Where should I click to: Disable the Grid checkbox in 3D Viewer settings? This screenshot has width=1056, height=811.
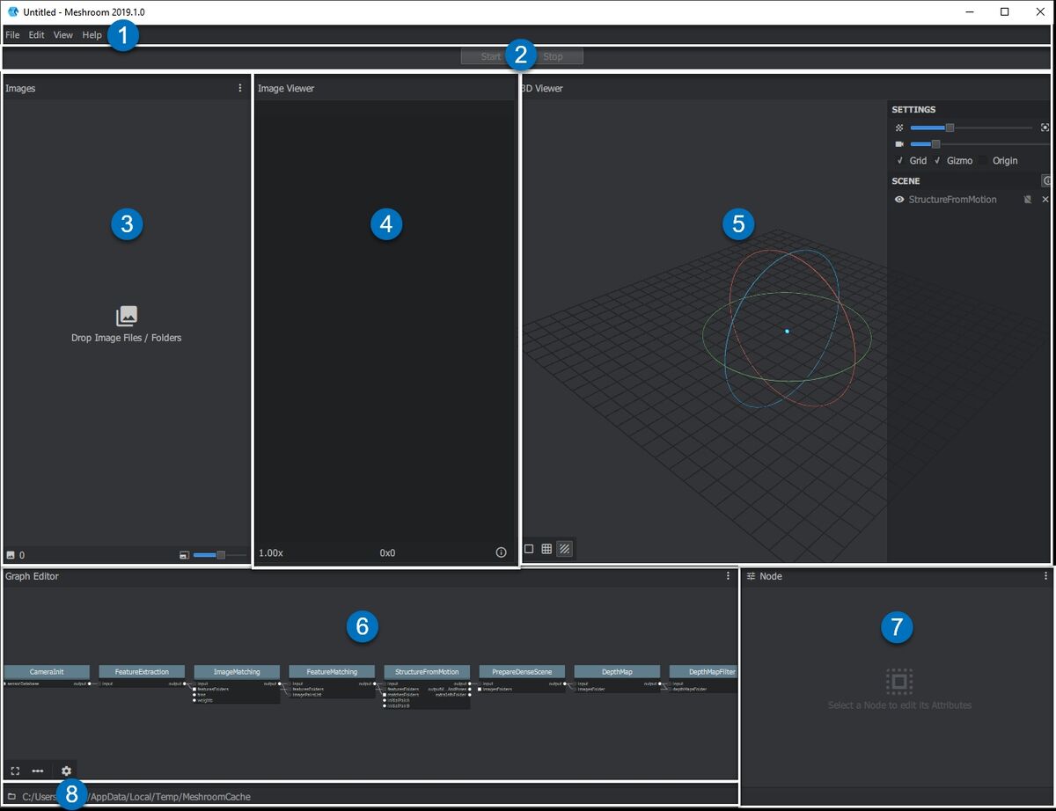pyautogui.click(x=900, y=160)
